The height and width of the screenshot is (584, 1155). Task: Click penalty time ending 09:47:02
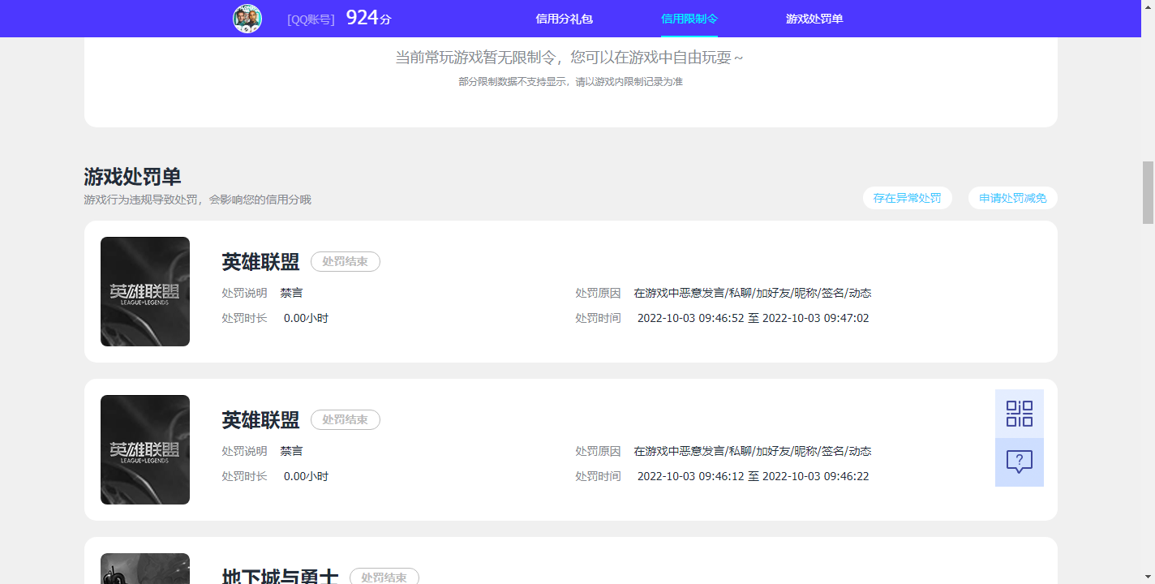(753, 319)
